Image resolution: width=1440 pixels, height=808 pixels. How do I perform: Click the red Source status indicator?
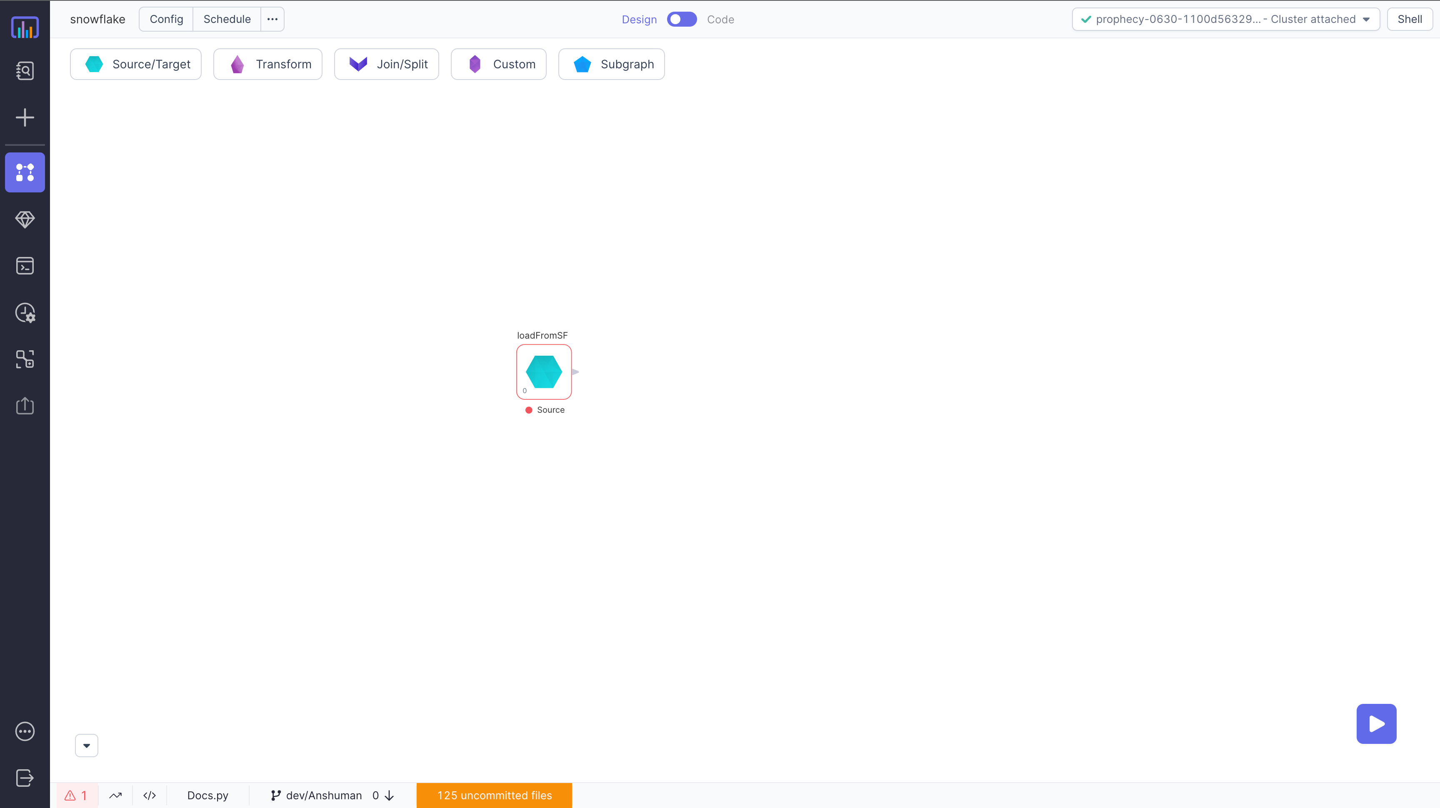tap(528, 410)
